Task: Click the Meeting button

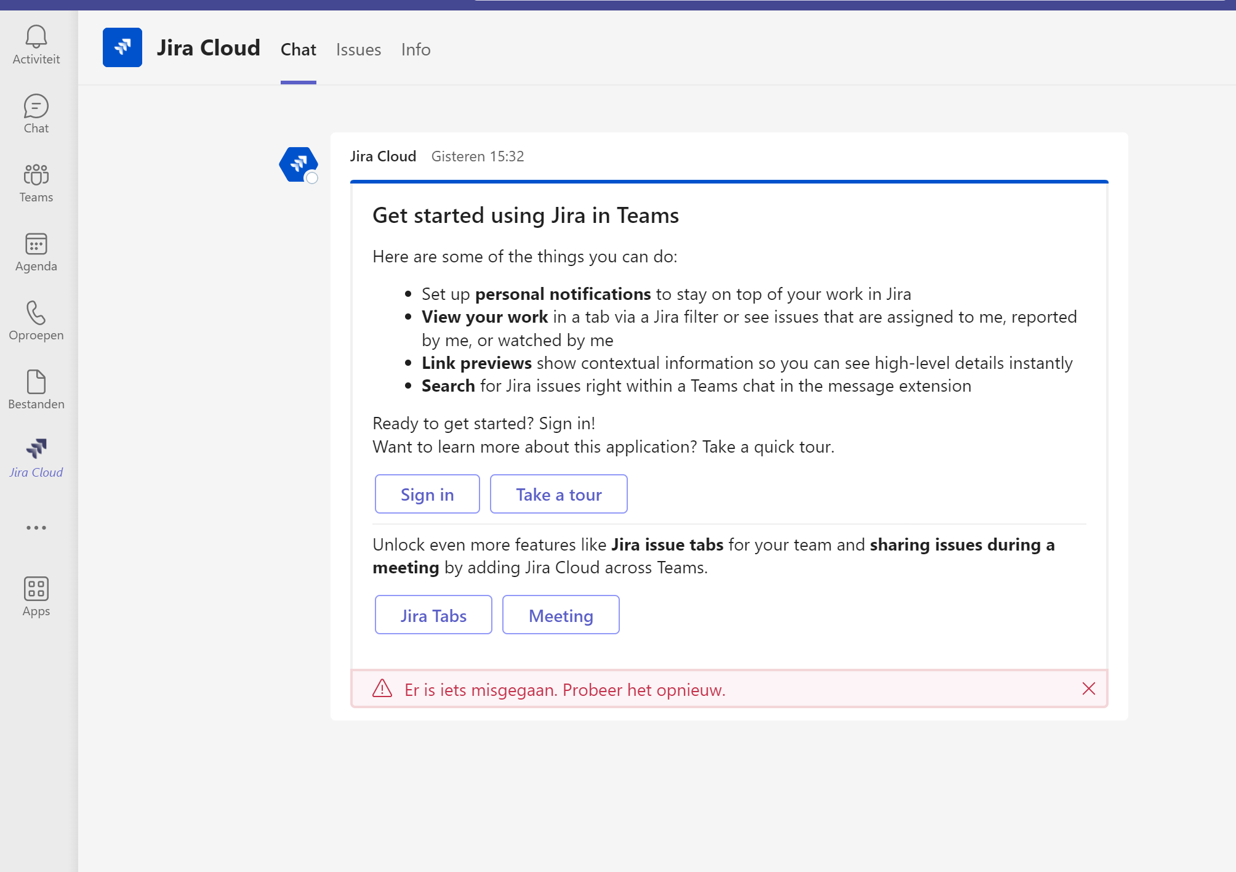Action: (x=560, y=615)
